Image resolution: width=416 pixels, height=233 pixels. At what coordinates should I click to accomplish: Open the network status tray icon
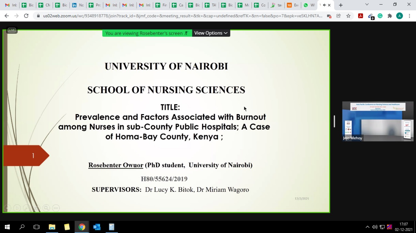point(382,227)
